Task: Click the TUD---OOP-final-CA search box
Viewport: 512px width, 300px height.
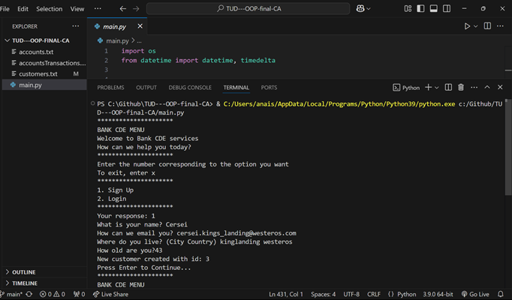Action: pos(248,9)
